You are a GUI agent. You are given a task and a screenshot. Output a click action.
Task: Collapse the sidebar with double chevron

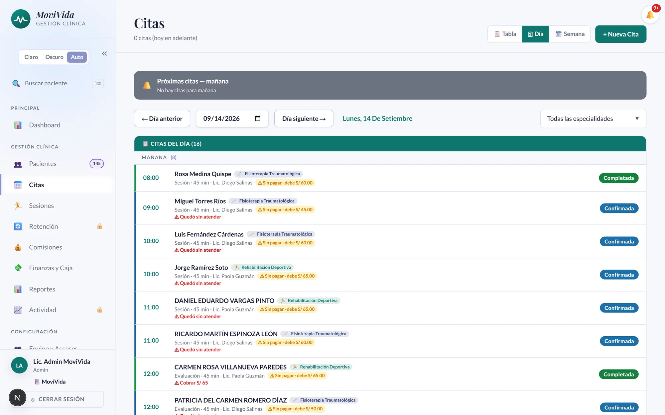(104, 53)
